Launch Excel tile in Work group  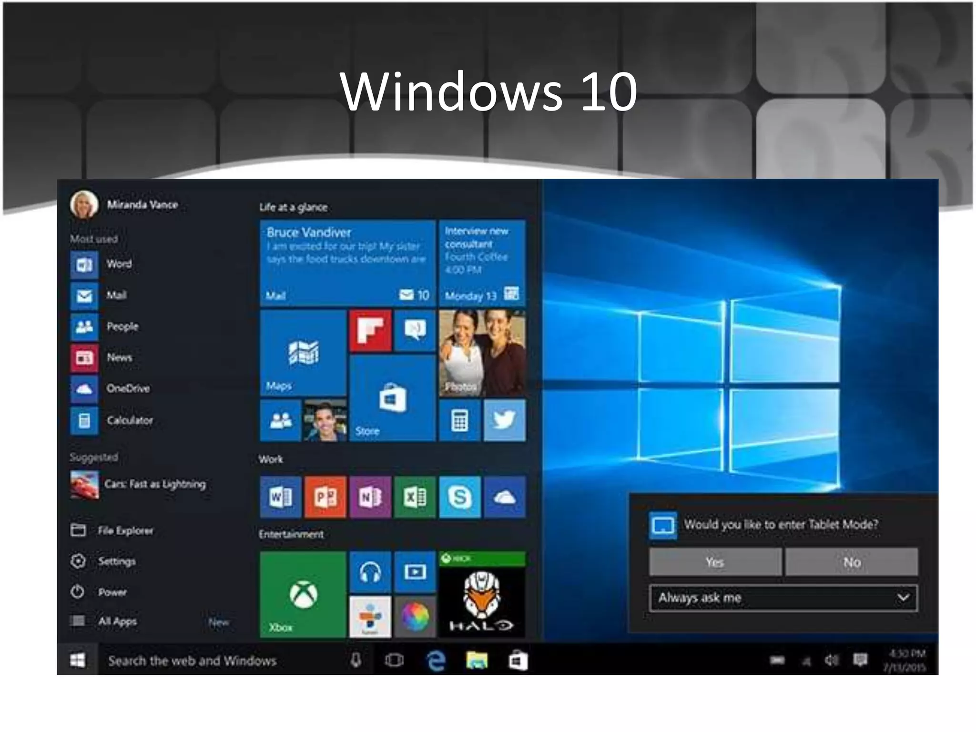click(x=415, y=497)
